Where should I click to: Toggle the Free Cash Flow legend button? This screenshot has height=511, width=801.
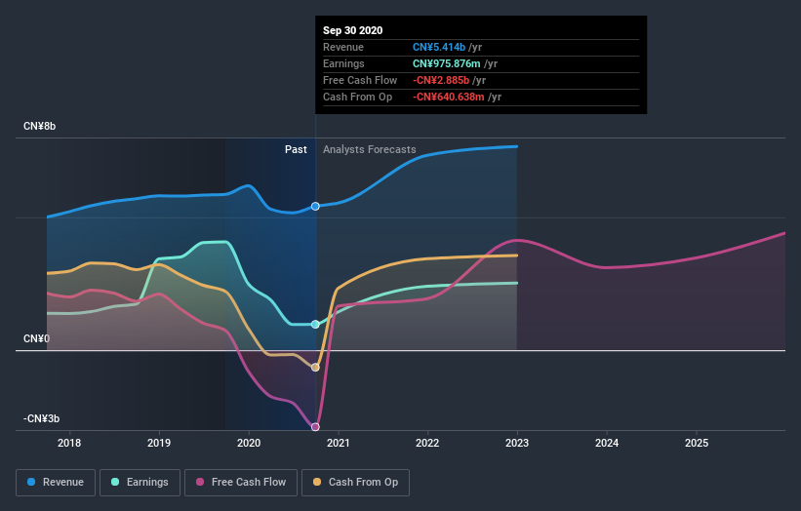click(241, 483)
